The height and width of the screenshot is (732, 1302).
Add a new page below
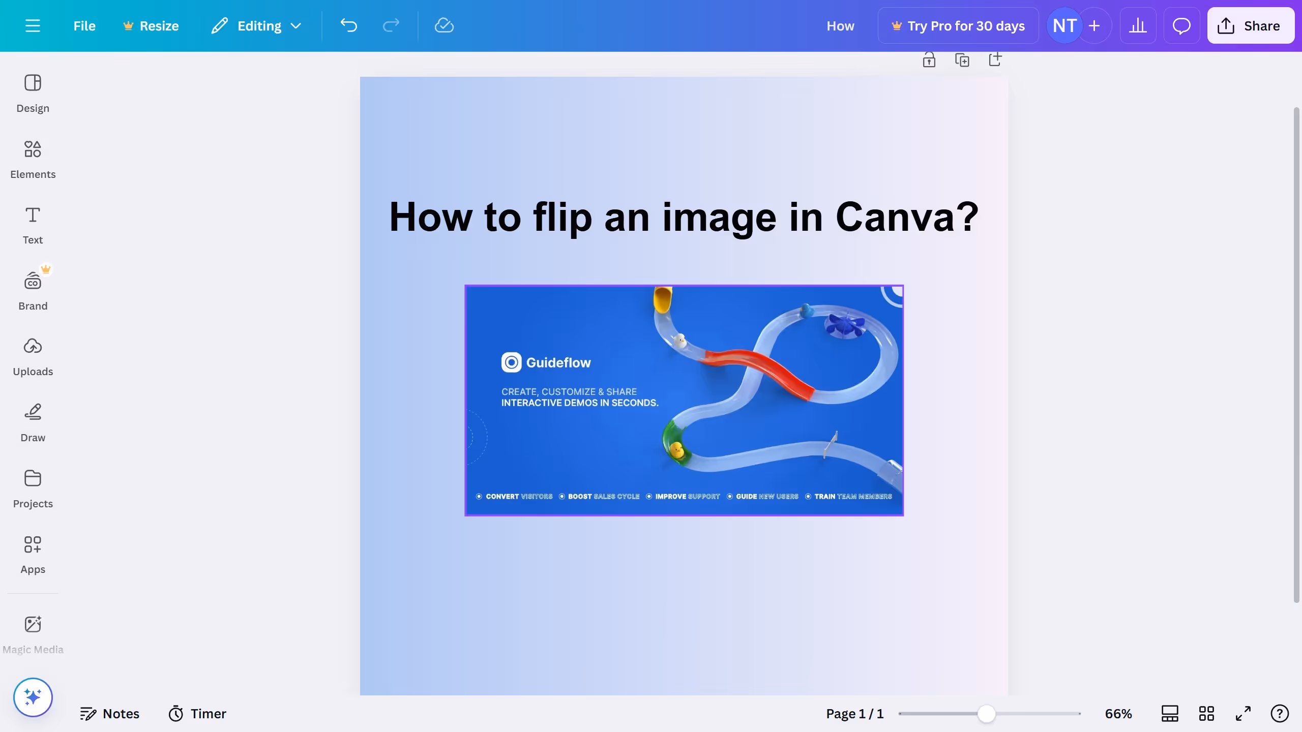click(995, 59)
